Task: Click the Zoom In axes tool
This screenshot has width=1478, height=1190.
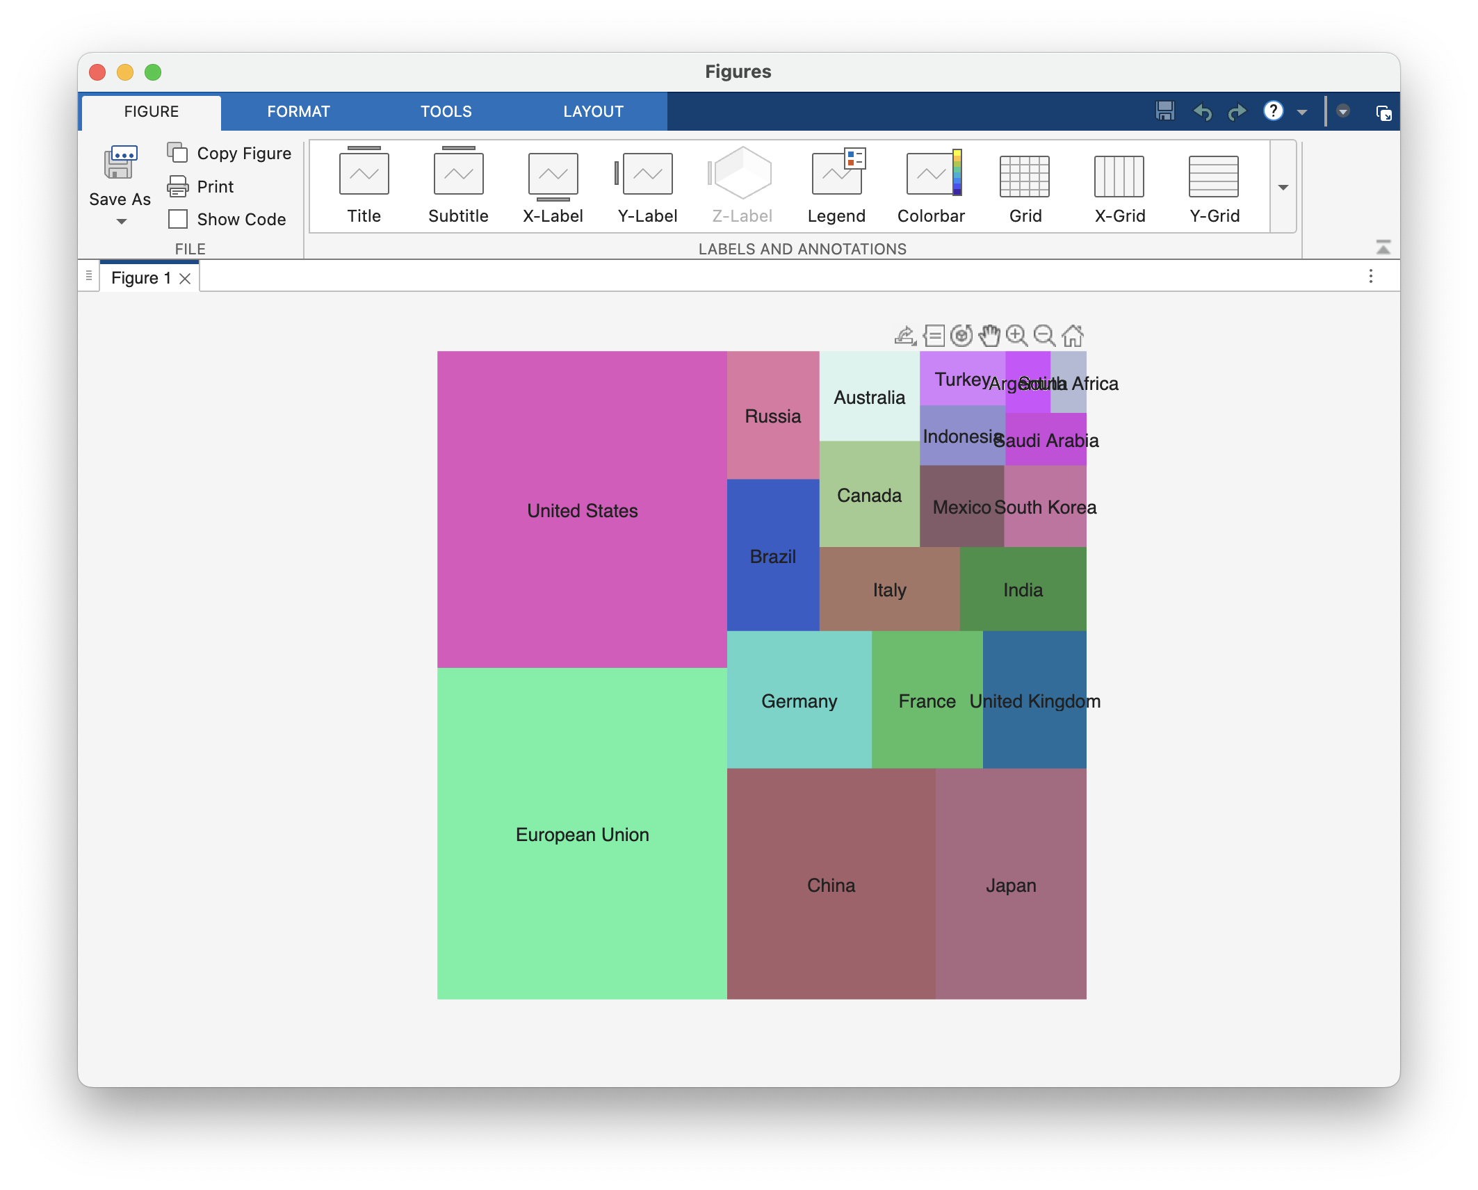Action: (1016, 336)
